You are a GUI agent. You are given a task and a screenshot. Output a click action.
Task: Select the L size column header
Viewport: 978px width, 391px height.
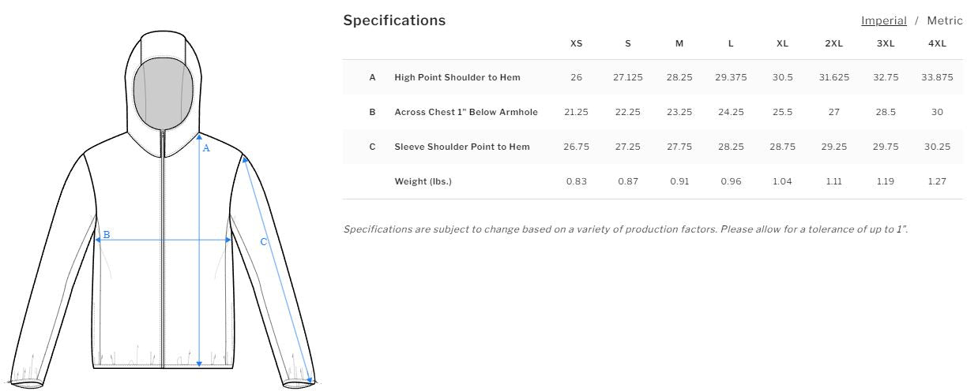[731, 43]
